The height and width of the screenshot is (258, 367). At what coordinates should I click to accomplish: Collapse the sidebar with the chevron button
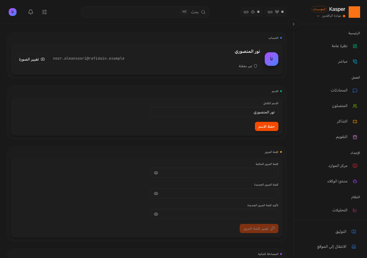294,24
